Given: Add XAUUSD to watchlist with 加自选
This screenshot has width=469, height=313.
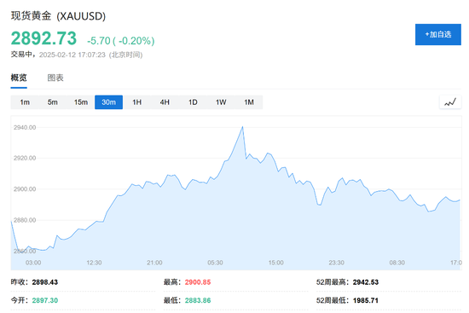Looking at the screenshot, I should coord(438,34).
